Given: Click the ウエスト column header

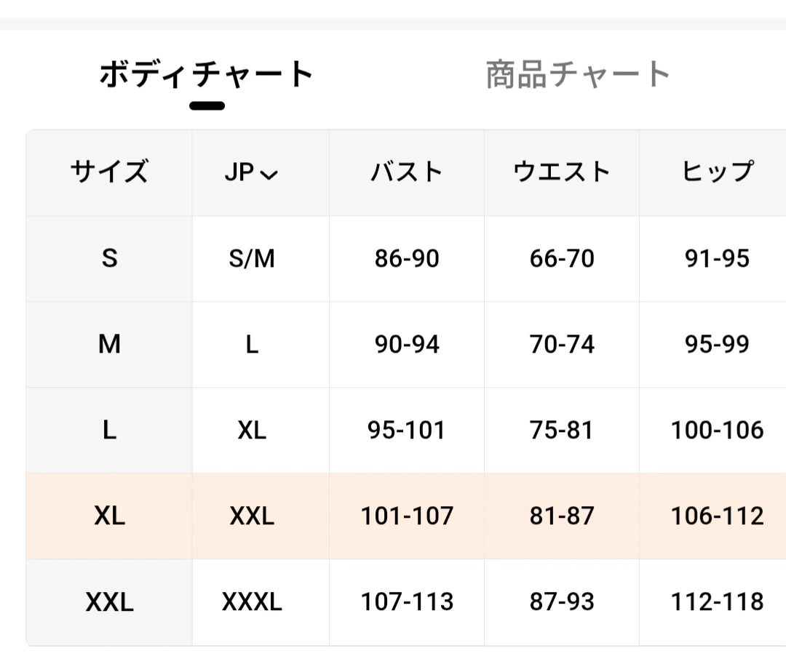Looking at the screenshot, I should pos(562,173).
